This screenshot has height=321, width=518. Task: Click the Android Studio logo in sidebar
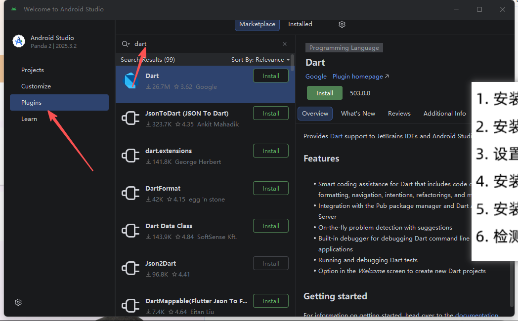click(x=19, y=41)
